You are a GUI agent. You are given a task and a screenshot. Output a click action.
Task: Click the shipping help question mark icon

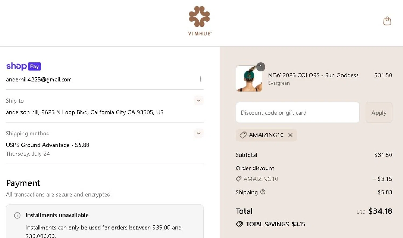click(263, 192)
